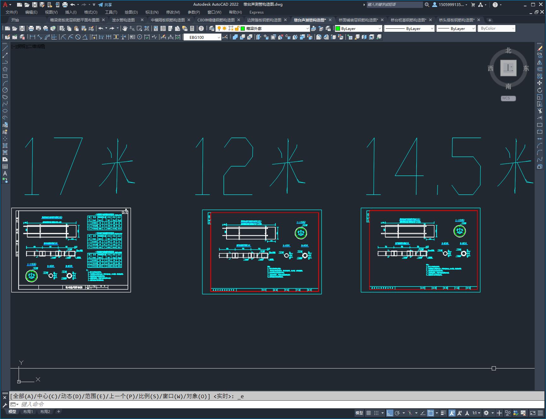Click the 开始 start tab
The image size is (546, 419).
[x=15, y=20]
